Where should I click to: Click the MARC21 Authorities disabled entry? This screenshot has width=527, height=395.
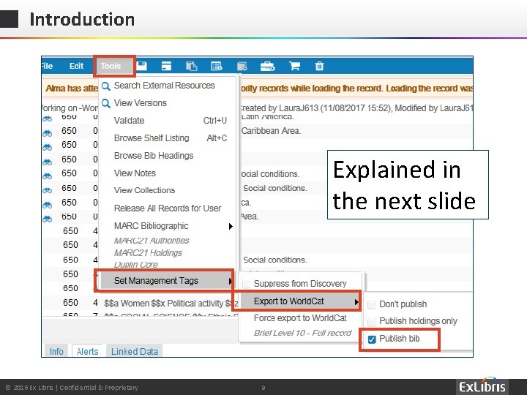152,241
